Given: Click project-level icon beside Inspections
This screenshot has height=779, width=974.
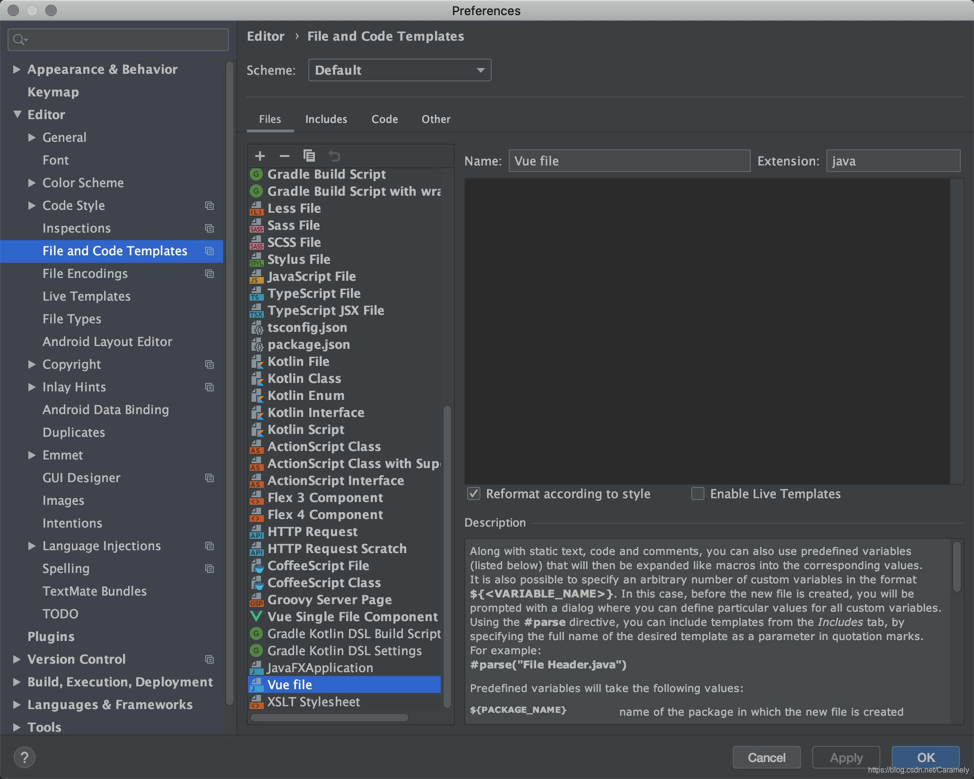Looking at the screenshot, I should [209, 228].
